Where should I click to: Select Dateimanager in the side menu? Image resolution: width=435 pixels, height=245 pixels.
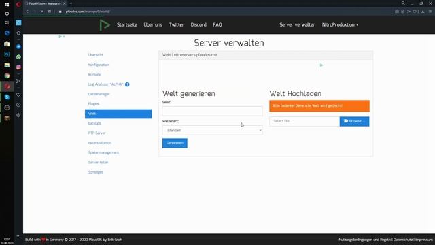tap(99, 94)
